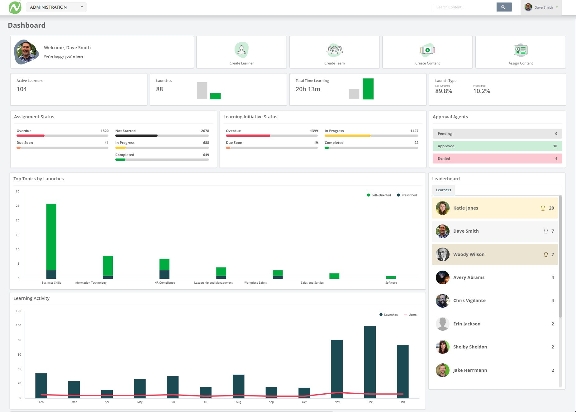The image size is (576, 412).
Task: Click the Denied approval agents row
Action: [x=497, y=159]
